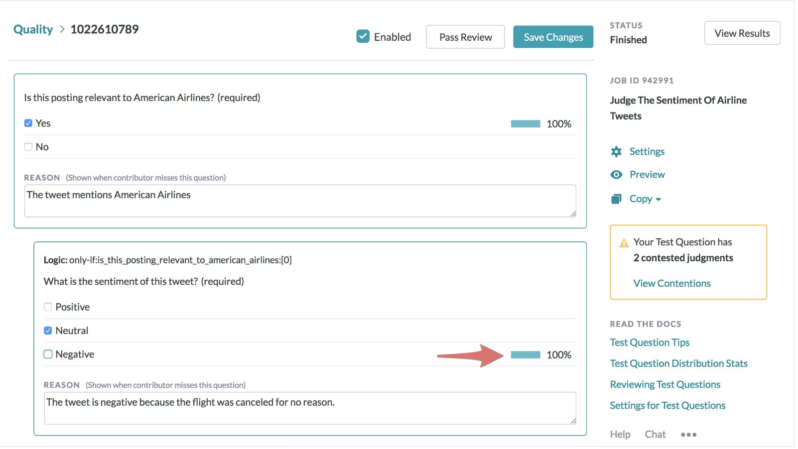Click the Preview eye icon
The width and height of the screenshot is (798, 449).
click(x=616, y=175)
